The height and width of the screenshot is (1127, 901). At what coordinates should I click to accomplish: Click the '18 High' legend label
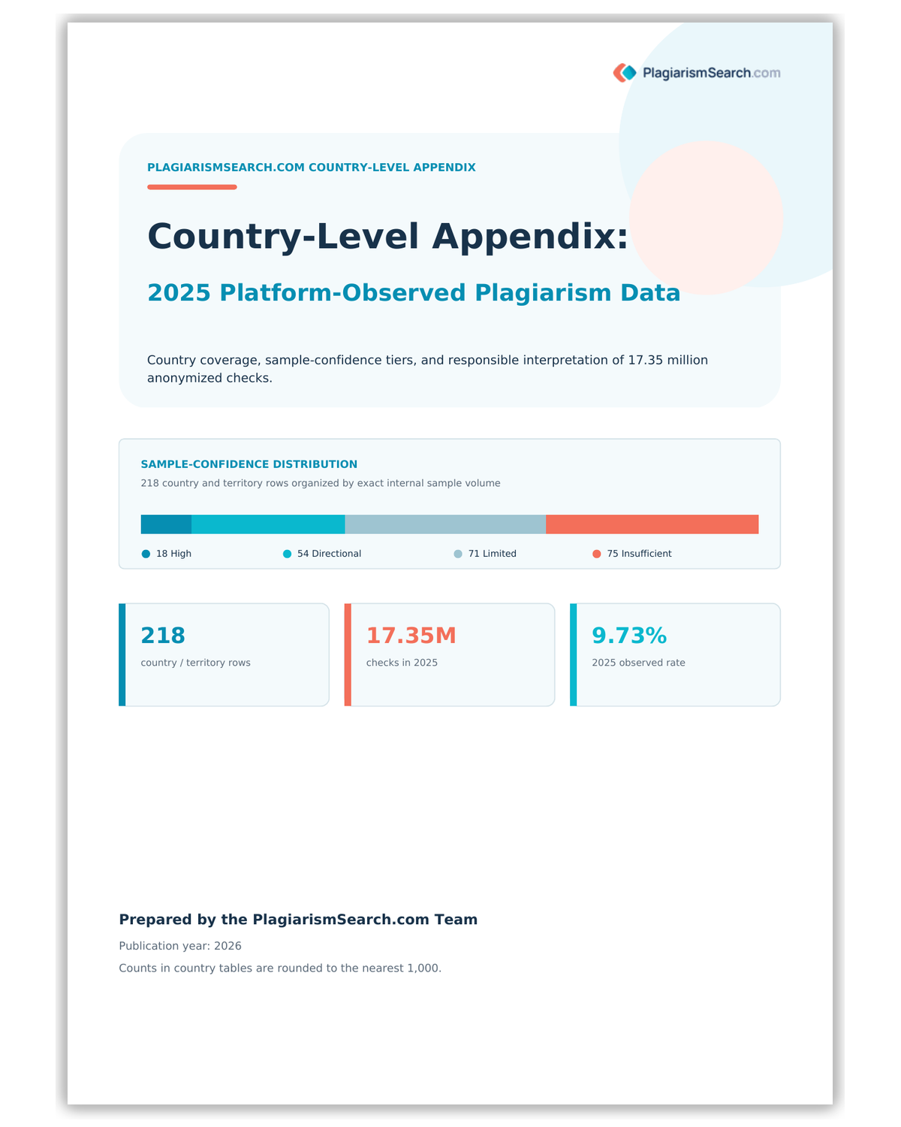click(173, 554)
